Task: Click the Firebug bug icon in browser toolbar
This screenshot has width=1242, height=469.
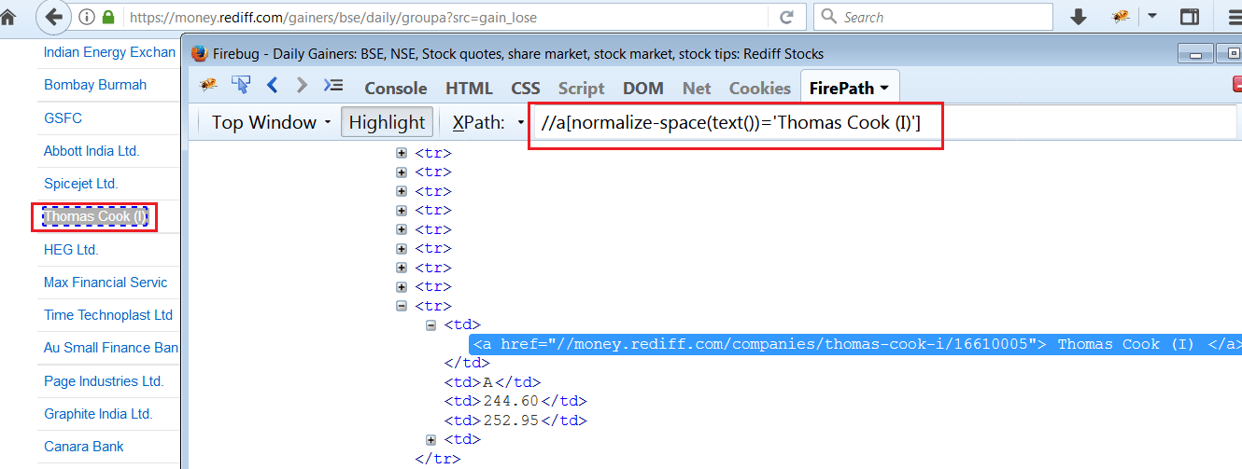Action: point(1122,17)
